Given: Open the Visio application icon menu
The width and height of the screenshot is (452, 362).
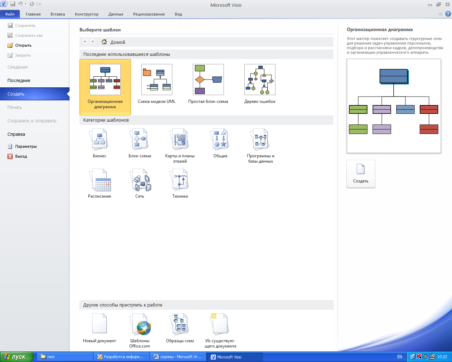Looking at the screenshot, I should pyautogui.click(x=4, y=4).
